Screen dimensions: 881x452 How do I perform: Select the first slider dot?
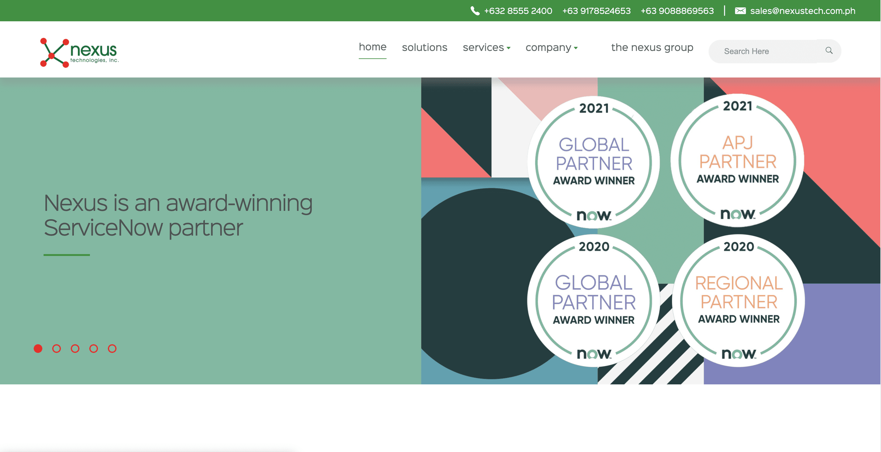point(38,349)
